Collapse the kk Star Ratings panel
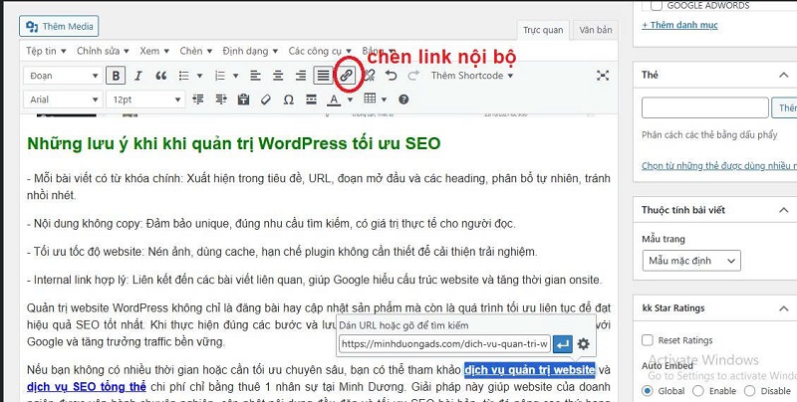The image size is (797, 402). click(x=783, y=308)
